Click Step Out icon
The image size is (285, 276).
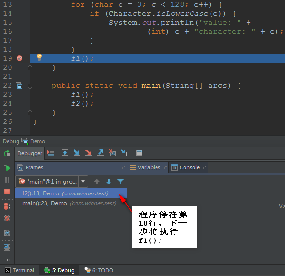[x=101, y=153]
